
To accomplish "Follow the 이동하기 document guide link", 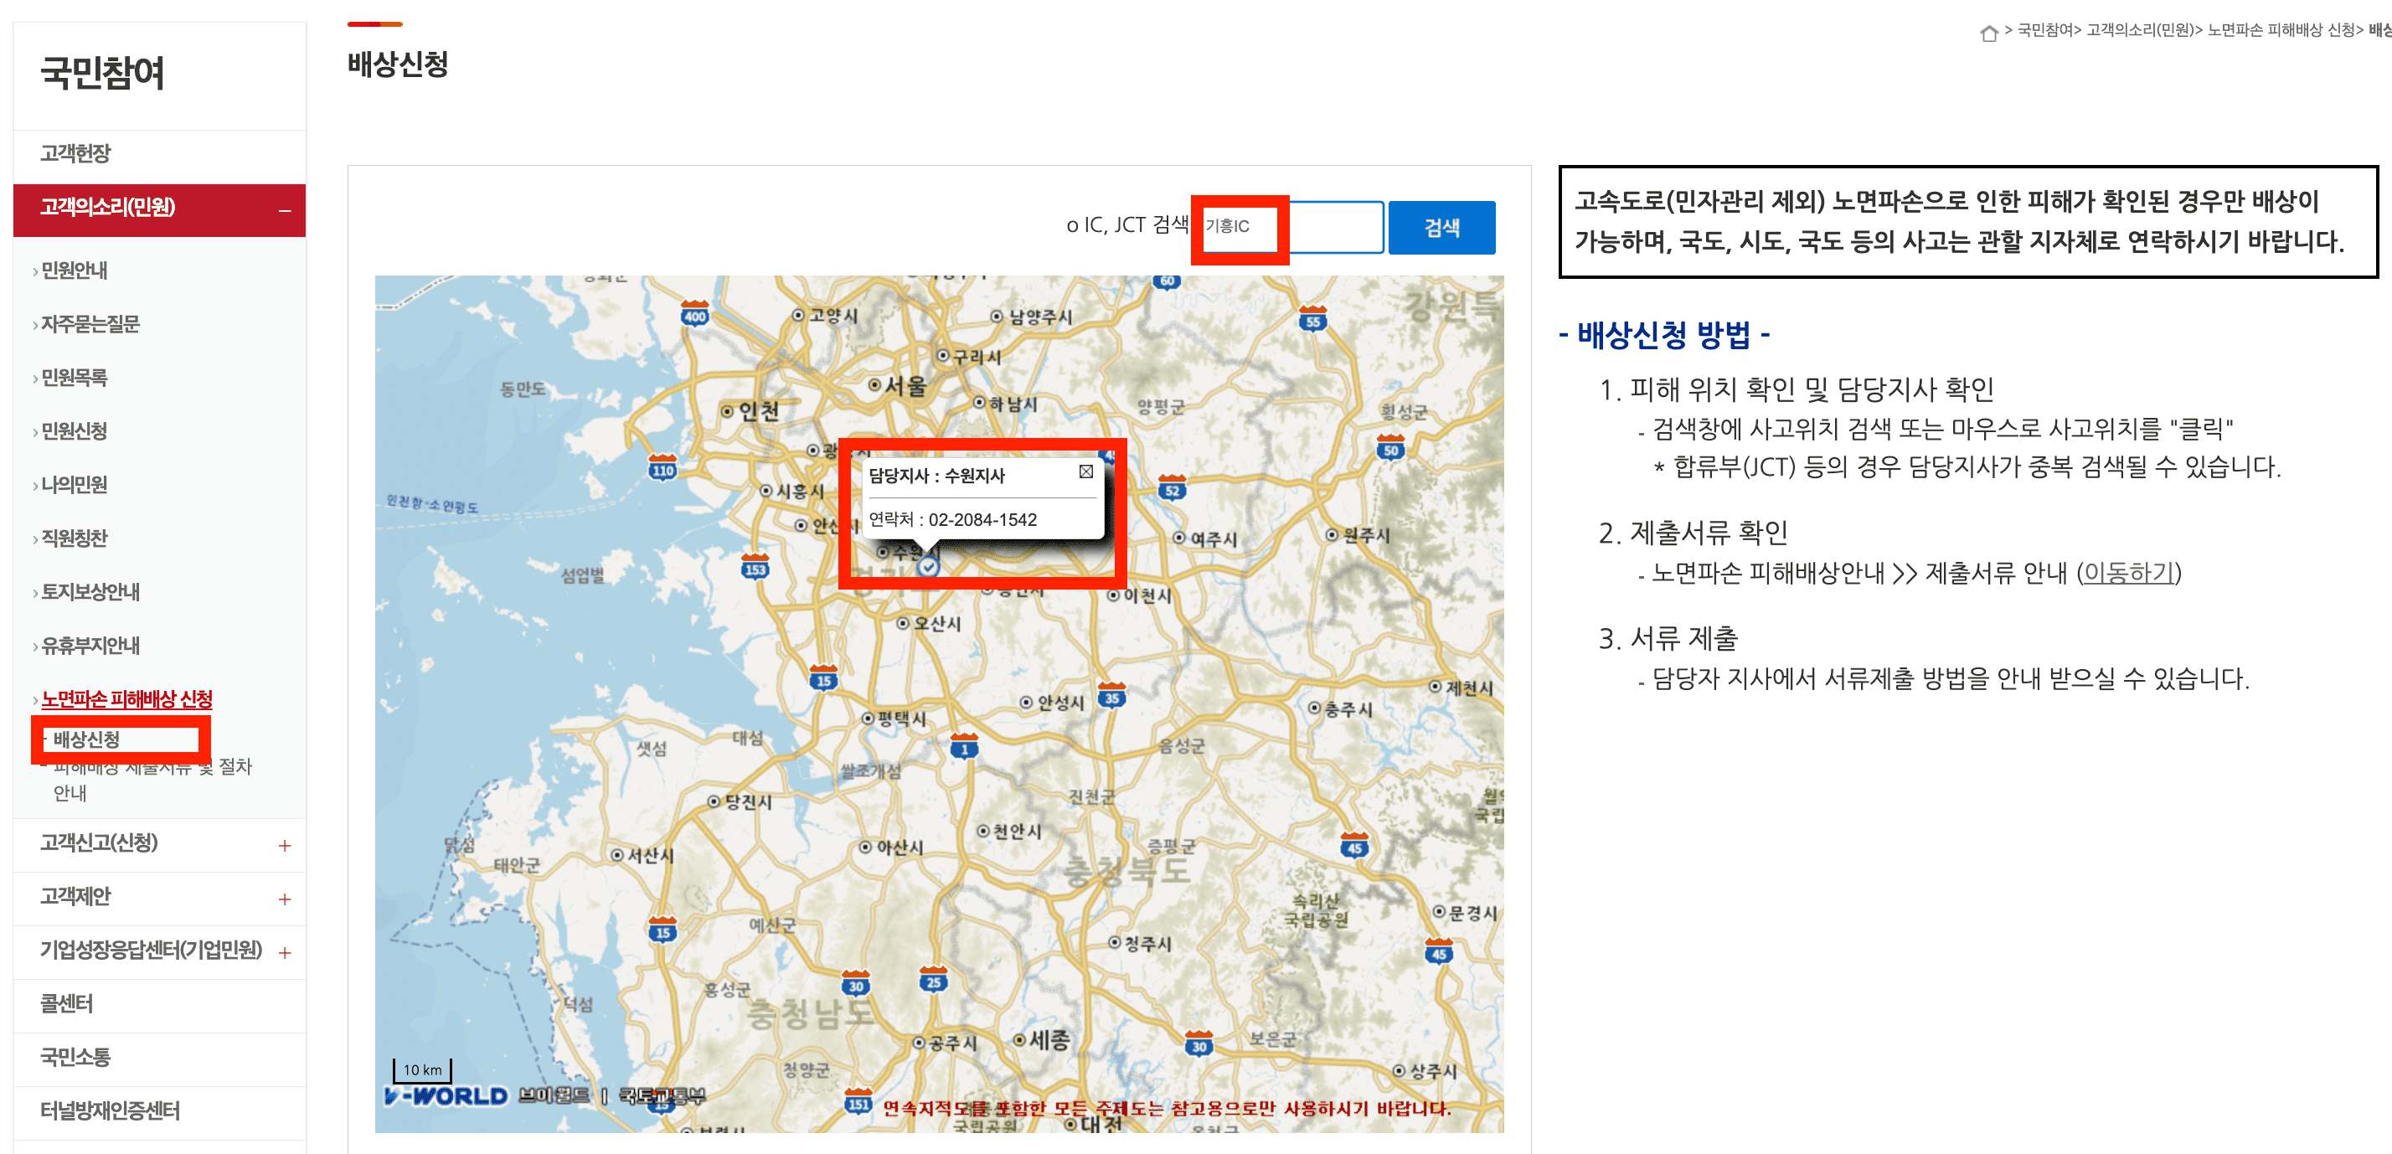I will (x=2129, y=574).
